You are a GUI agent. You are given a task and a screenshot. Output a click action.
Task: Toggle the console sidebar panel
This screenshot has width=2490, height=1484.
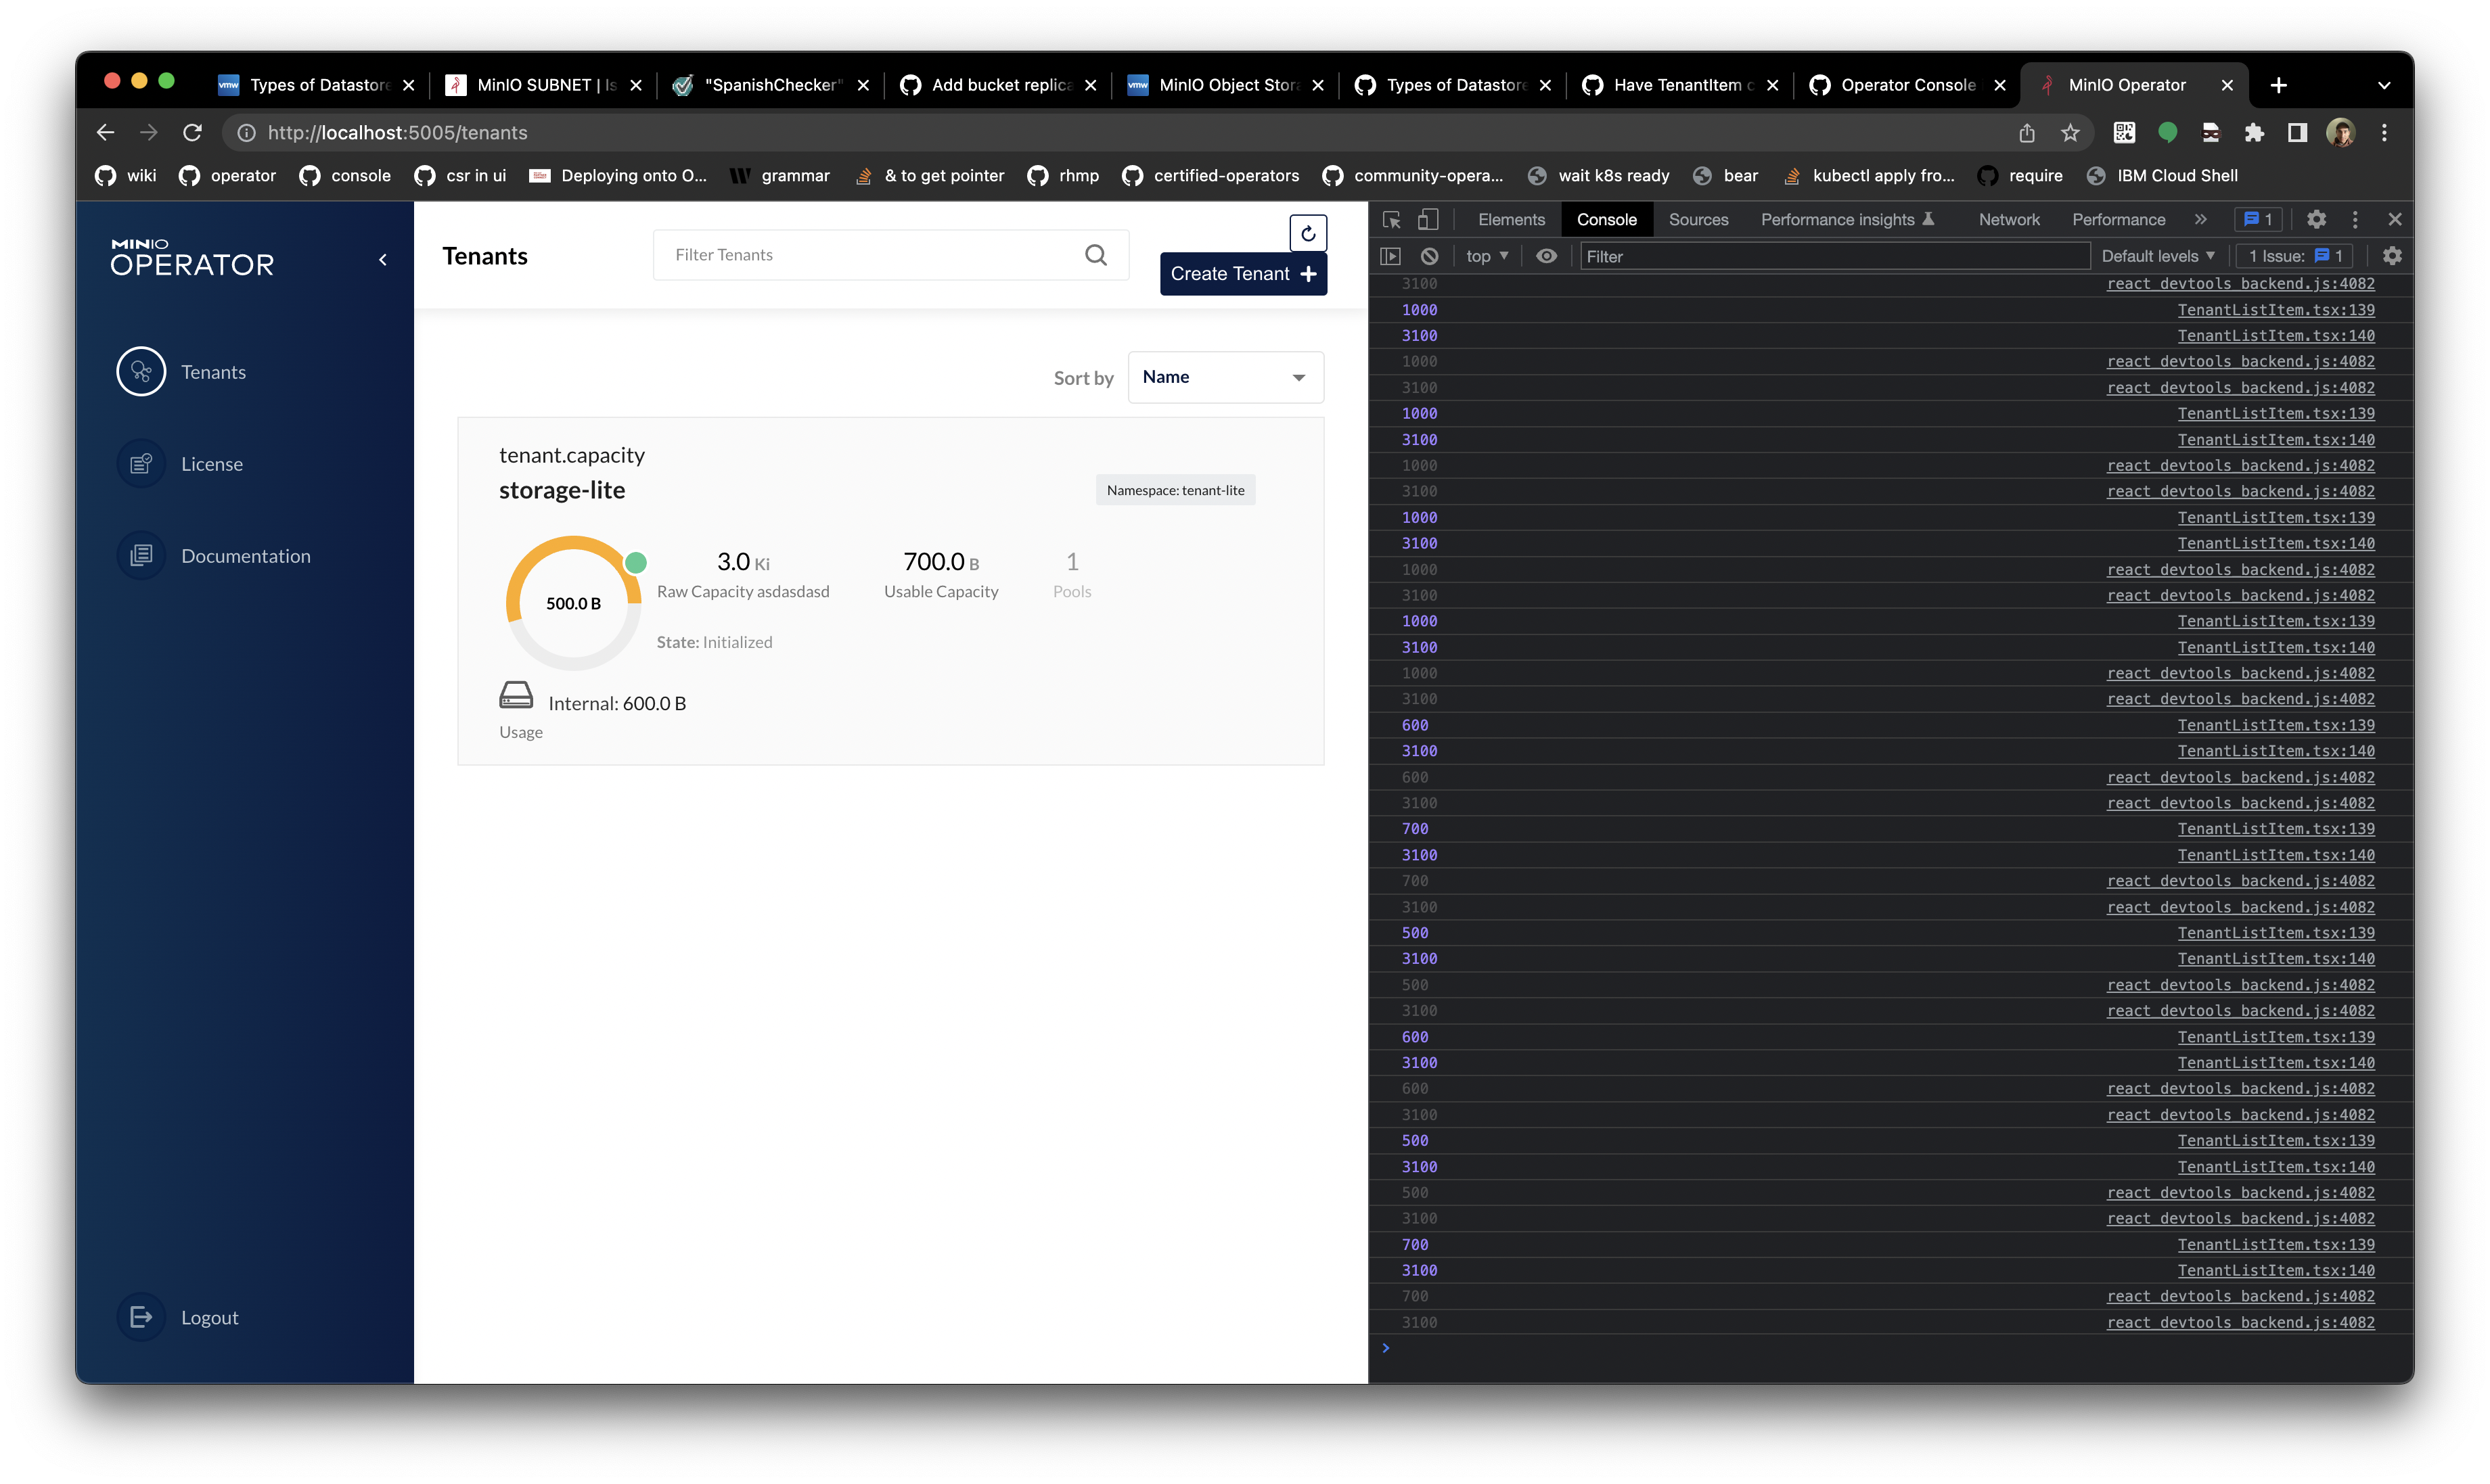coord(1390,257)
